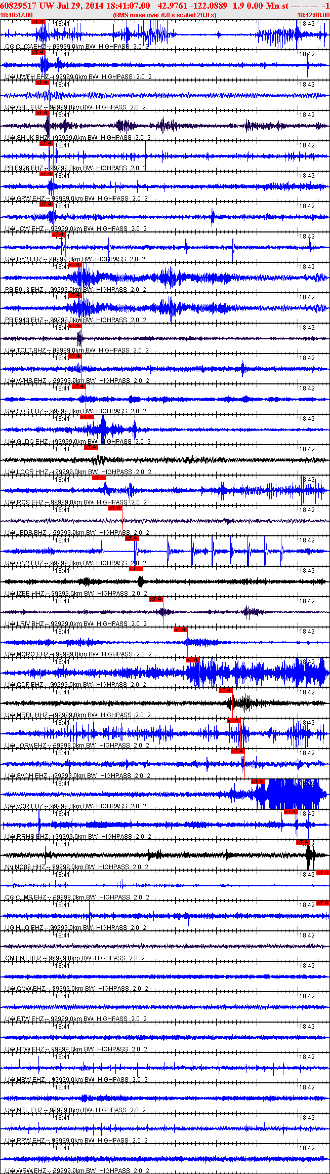Click red pick marker above UW.DY2 trace

pos(59,234)
